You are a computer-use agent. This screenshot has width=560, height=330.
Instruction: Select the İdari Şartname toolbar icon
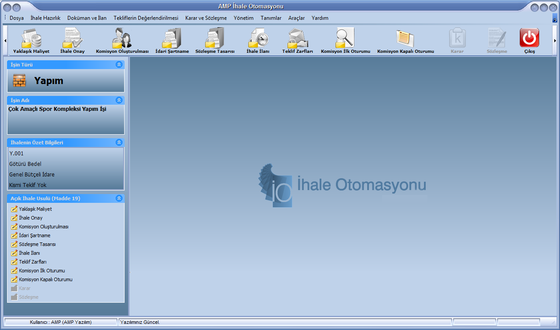click(x=172, y=39)
